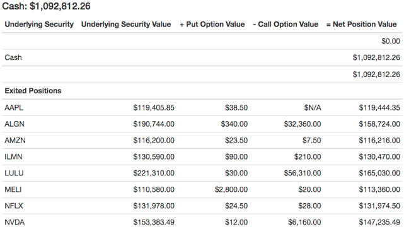
Task: Click ALGN net position value $158,724.00
Action: pos(379,124)
